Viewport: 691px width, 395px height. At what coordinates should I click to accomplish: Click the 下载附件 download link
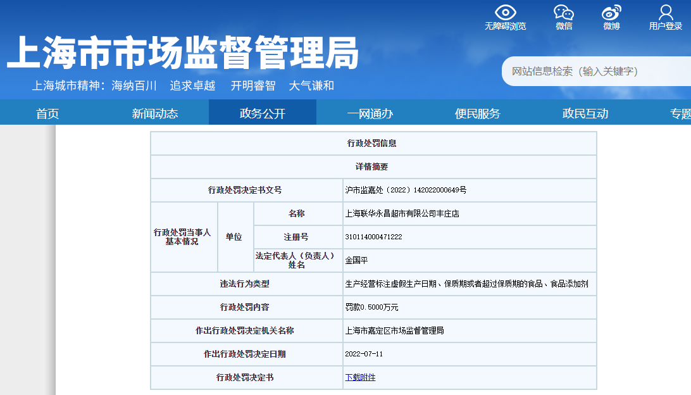[x=360, y=377]
